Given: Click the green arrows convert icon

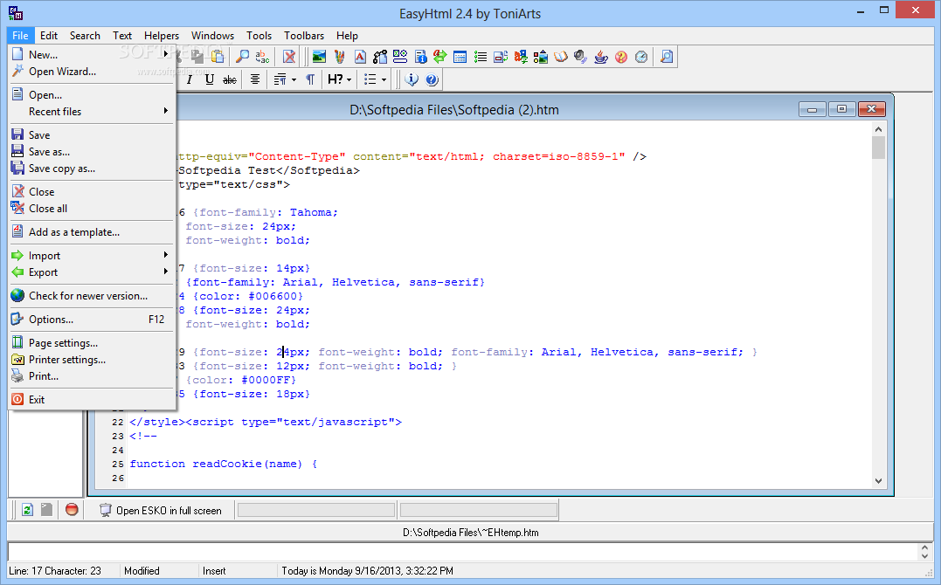Looking at the screenshot, I should point(440,57).
